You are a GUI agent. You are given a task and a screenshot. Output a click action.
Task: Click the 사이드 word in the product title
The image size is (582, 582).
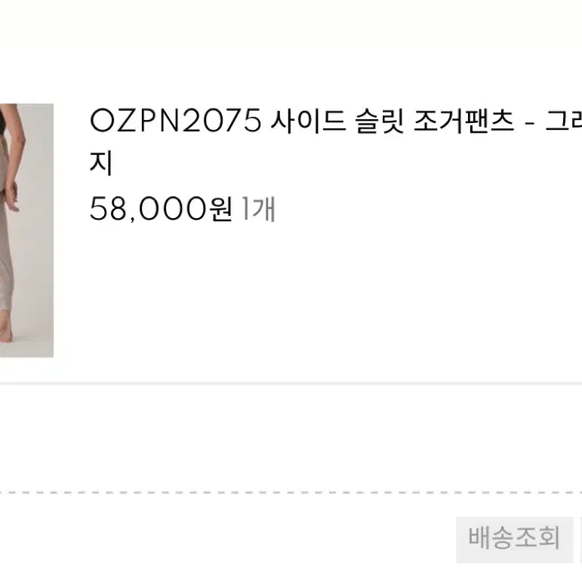pyautogui.click(x=309, y=121)
